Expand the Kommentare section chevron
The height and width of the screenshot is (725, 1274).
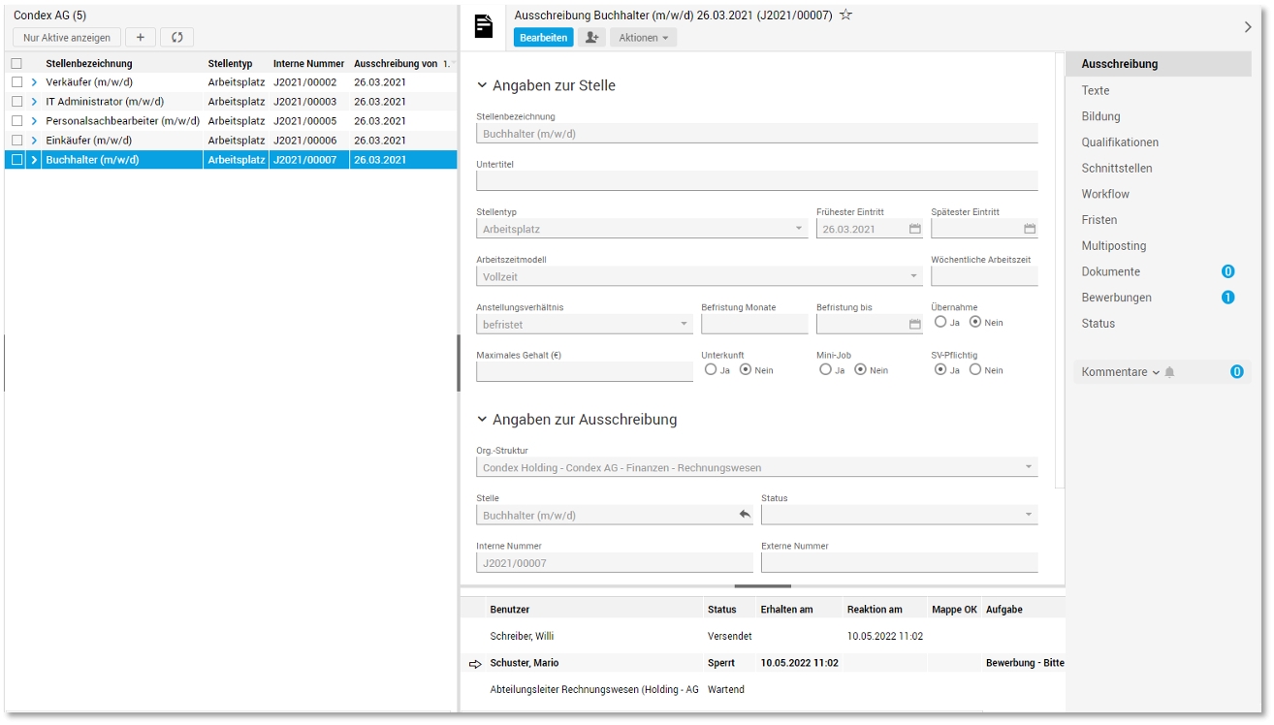pos(1156,372)
